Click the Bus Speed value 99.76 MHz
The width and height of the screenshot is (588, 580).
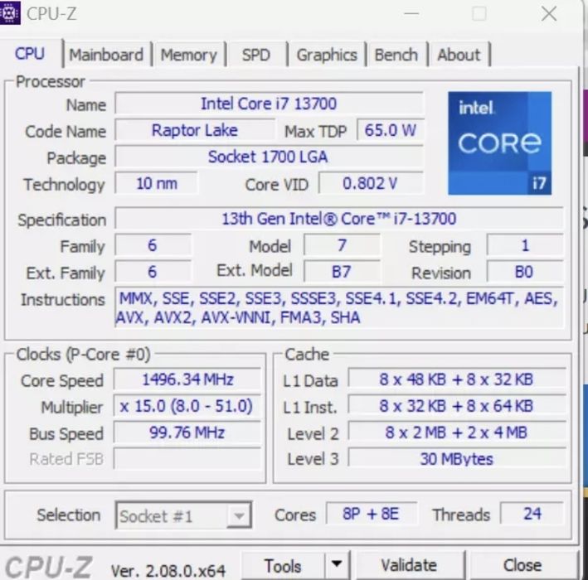pyautogui.click(x=187, y=433)
